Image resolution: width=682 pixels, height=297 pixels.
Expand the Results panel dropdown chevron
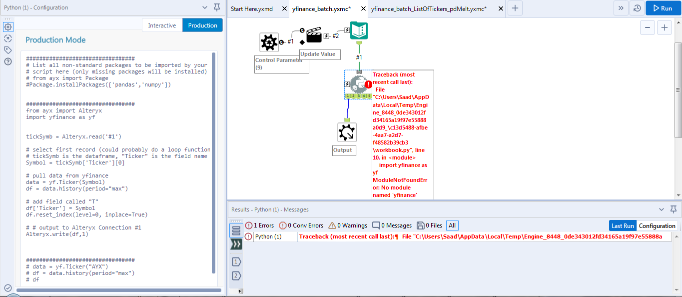coord(662,209)
